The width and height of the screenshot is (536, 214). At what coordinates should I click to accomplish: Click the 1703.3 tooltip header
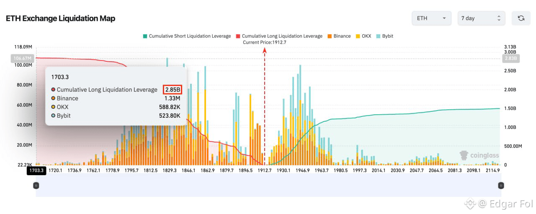[x=60, y=77]
